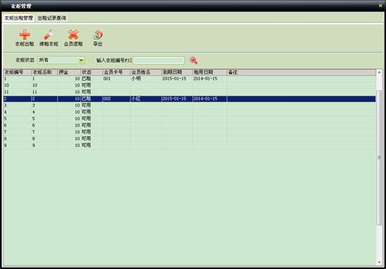Select member name 小红 in highlighted row
Image resolution: width=386 pixels, height=269 pixels.
pos(135,99)
